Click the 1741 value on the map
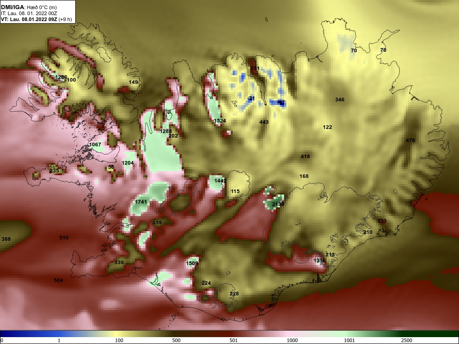459x344 pixels. (x=141, y=202)
